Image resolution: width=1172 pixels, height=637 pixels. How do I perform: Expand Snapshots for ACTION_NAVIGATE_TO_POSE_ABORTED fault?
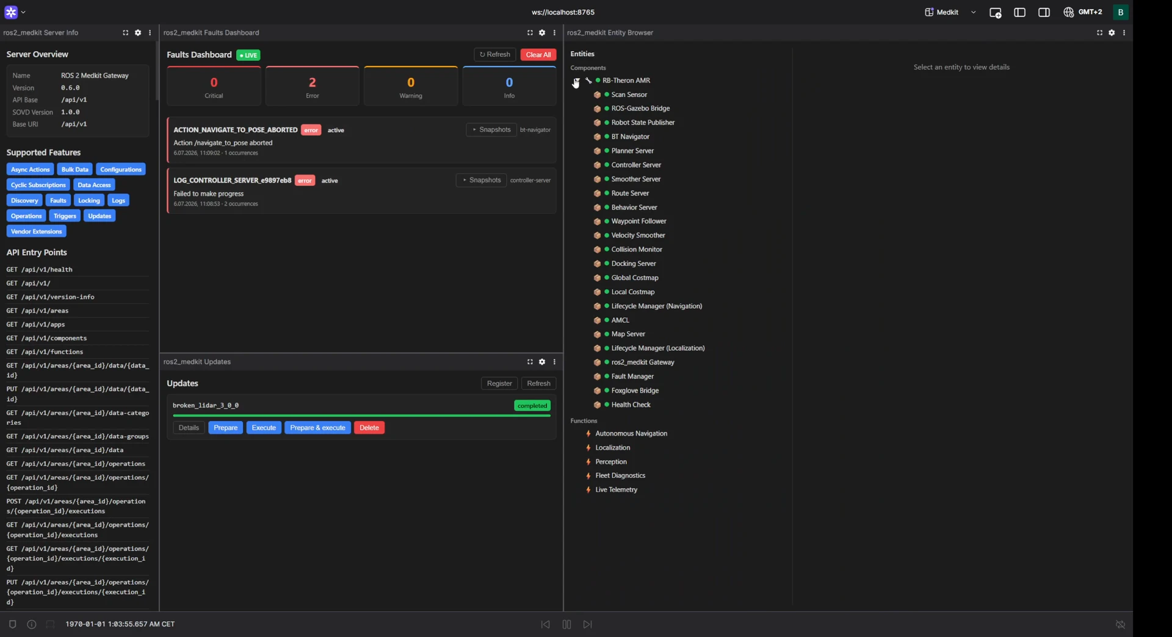491,130
